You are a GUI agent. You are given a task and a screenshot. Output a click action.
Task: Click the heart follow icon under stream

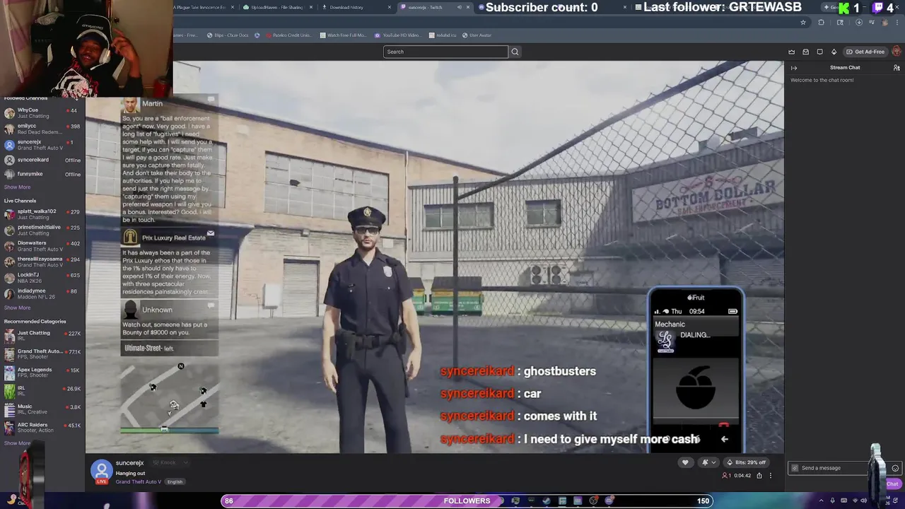pyautogui.click(x=684, y=462)
